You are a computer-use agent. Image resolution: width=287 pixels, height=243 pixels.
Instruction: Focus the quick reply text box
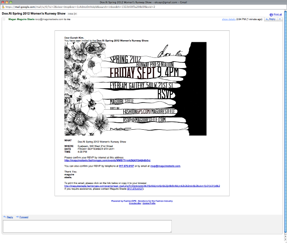87,226
